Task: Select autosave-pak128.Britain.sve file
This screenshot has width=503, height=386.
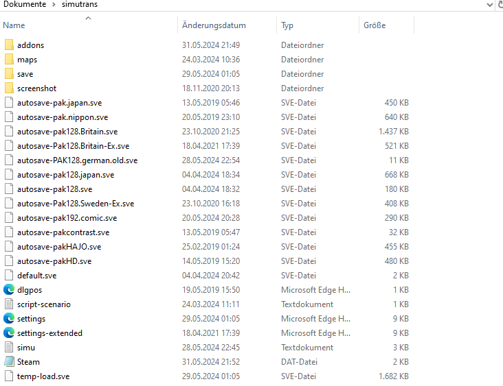Action: [x=67, y=132]
